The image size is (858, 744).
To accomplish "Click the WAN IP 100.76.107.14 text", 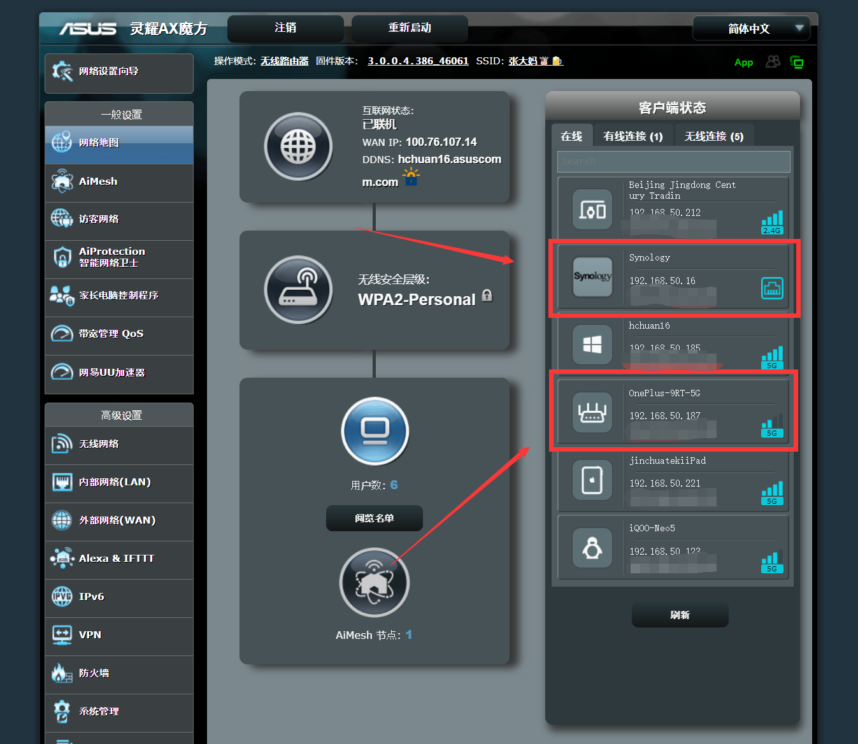I will (x=441, y=142).
